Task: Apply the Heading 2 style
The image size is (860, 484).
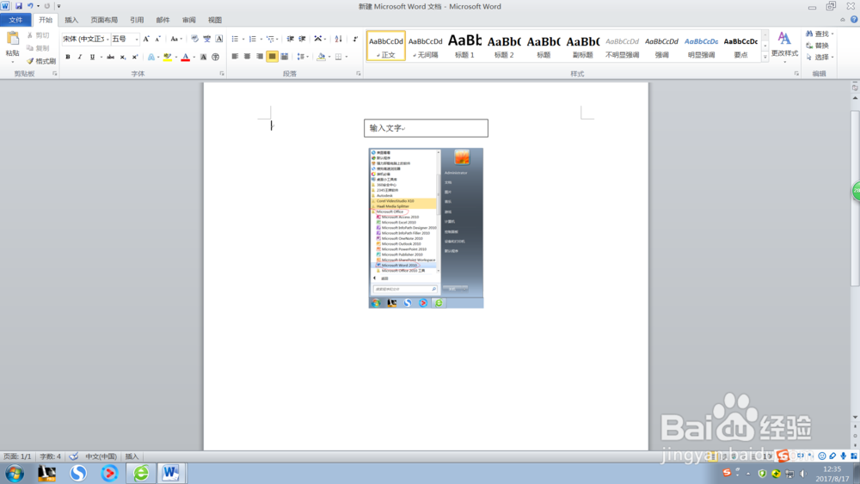Action: tap(504, 46)
